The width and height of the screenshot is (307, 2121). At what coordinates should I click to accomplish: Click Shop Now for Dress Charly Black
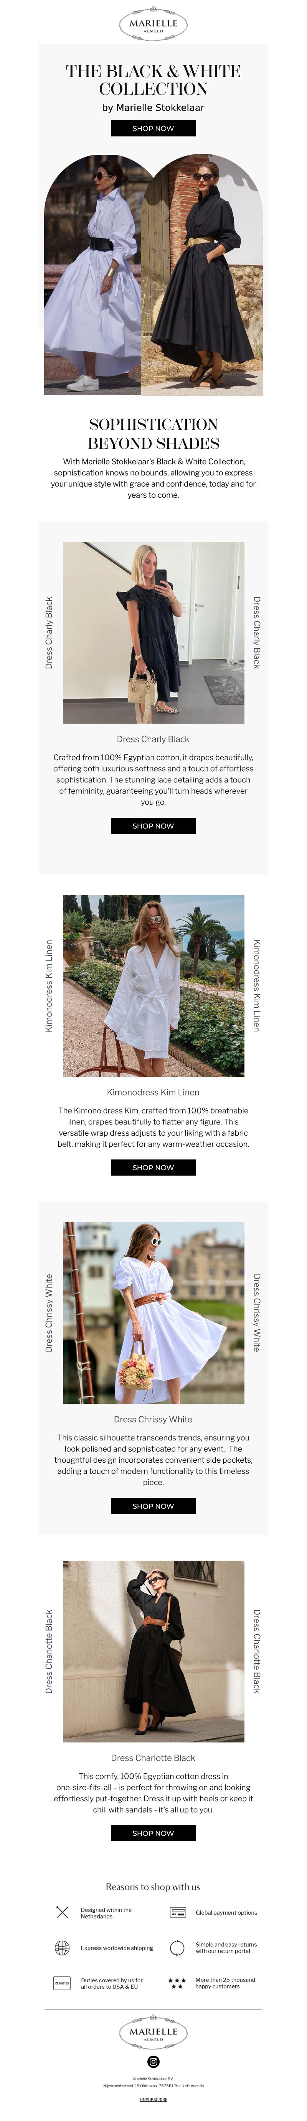point(153,826)
